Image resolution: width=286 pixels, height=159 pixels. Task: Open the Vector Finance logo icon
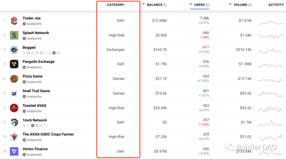point(14,151)
